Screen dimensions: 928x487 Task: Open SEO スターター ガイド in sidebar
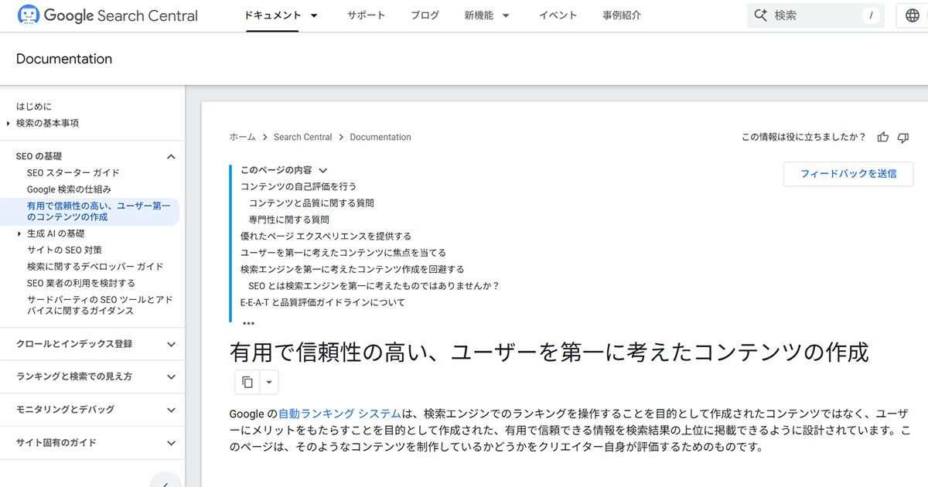(73, 173)
